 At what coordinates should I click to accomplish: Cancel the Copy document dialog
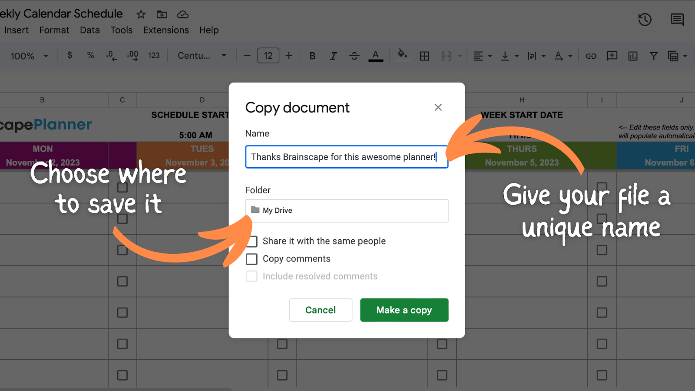[321, 310]
